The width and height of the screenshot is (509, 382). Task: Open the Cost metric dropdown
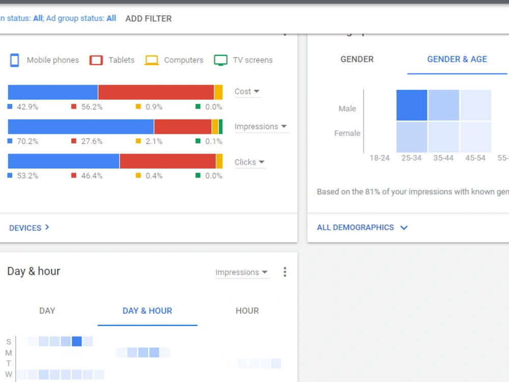click(247, 92)
